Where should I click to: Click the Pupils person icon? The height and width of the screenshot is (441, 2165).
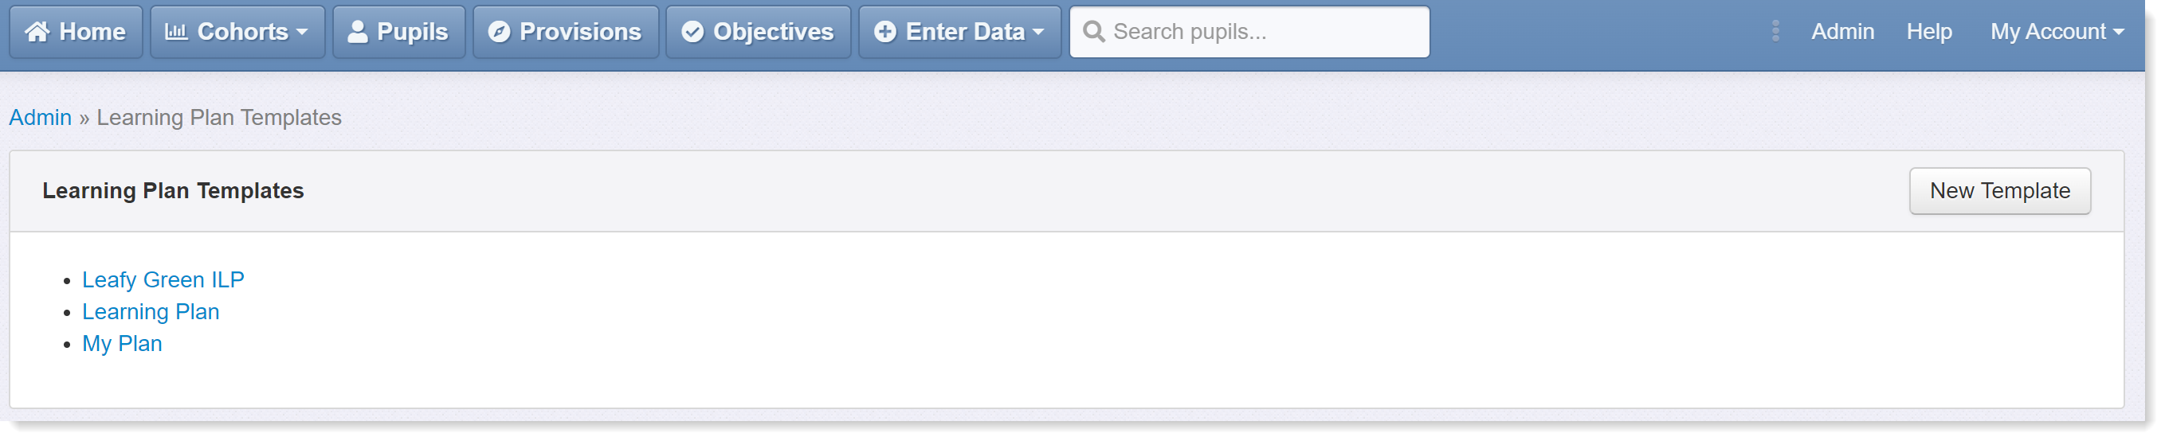pos(357,32)
